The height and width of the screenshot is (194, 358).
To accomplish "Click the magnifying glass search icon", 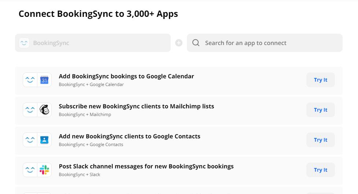I will [x=196, y=43].
